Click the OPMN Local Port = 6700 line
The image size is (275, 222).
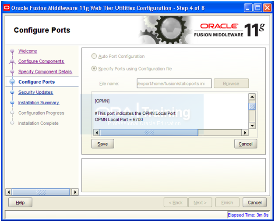coord(119,120)
